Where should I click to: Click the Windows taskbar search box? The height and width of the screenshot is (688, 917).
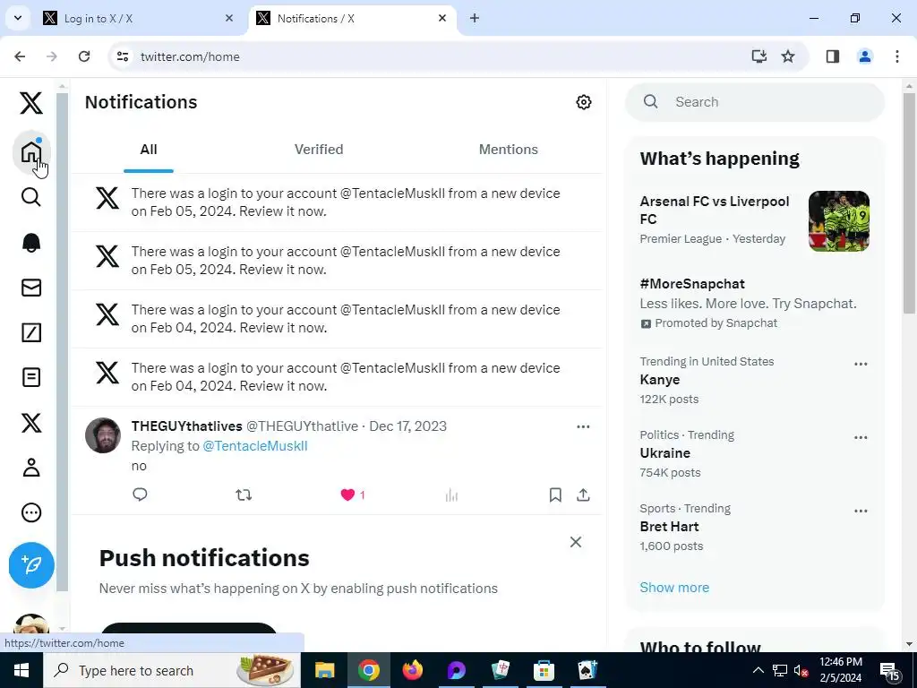[171, 670]
